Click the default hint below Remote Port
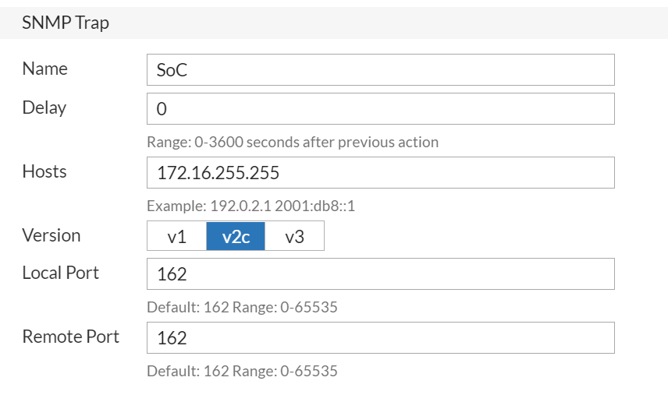Screen dimensions: 668x402 [242, 371]
